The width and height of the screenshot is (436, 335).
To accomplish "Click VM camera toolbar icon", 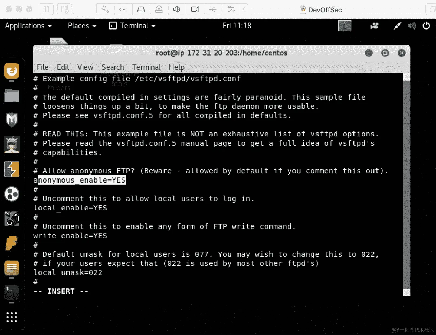I will (x=195, y=9).
